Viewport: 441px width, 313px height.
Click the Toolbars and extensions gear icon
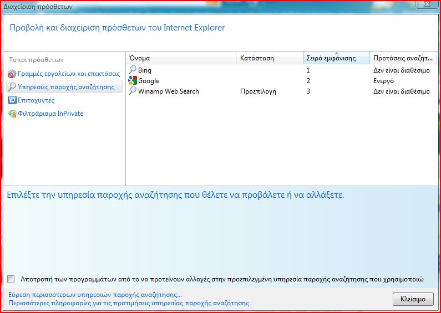point(12,74)
